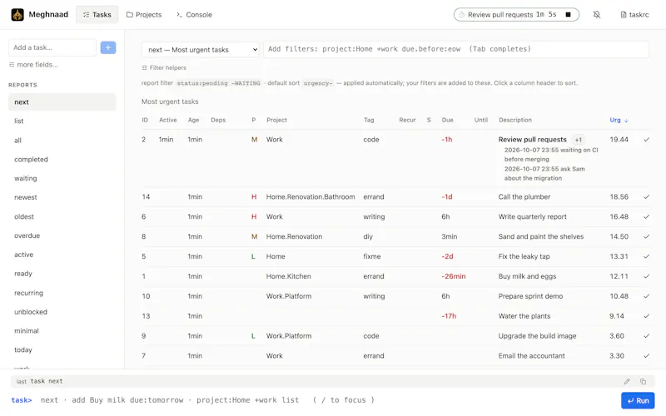Sort by the Tag column header
666x416 pixels.
coord(369,120)
